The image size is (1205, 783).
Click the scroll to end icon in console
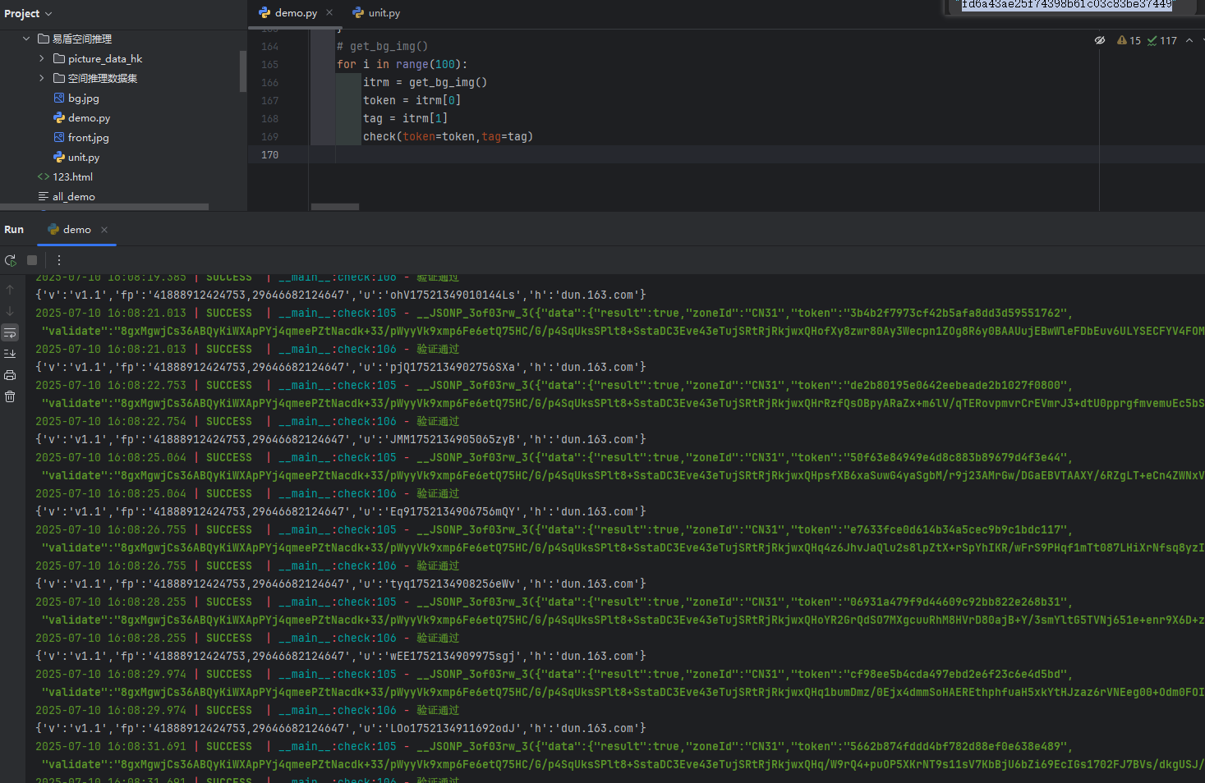pos(10,354)
